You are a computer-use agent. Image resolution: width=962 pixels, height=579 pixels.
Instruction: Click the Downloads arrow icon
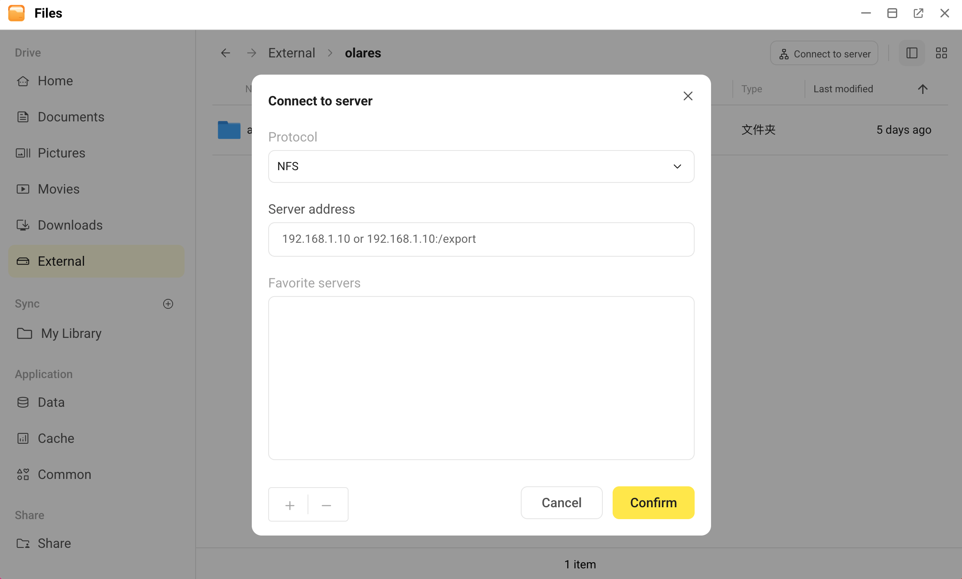coord(23,225)
